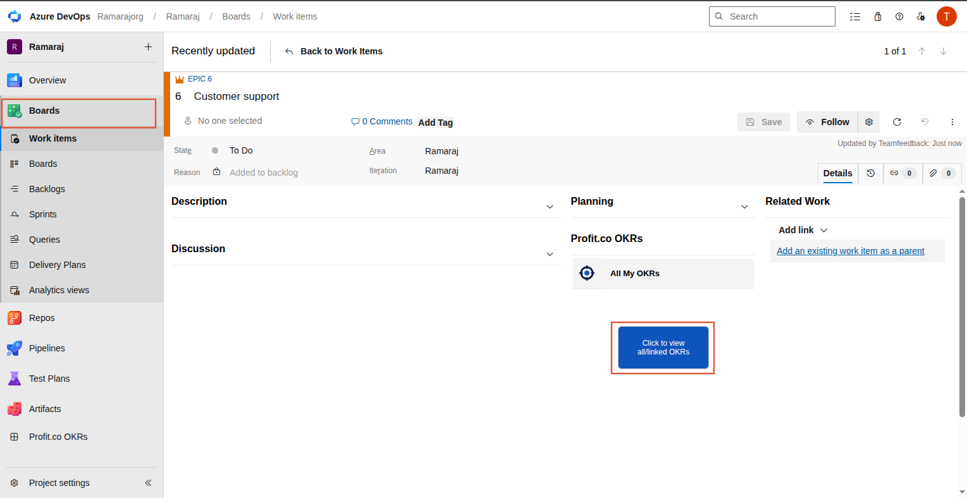Open Overview in the sidebar
The image size is (967, 498).
pos(82,80)
